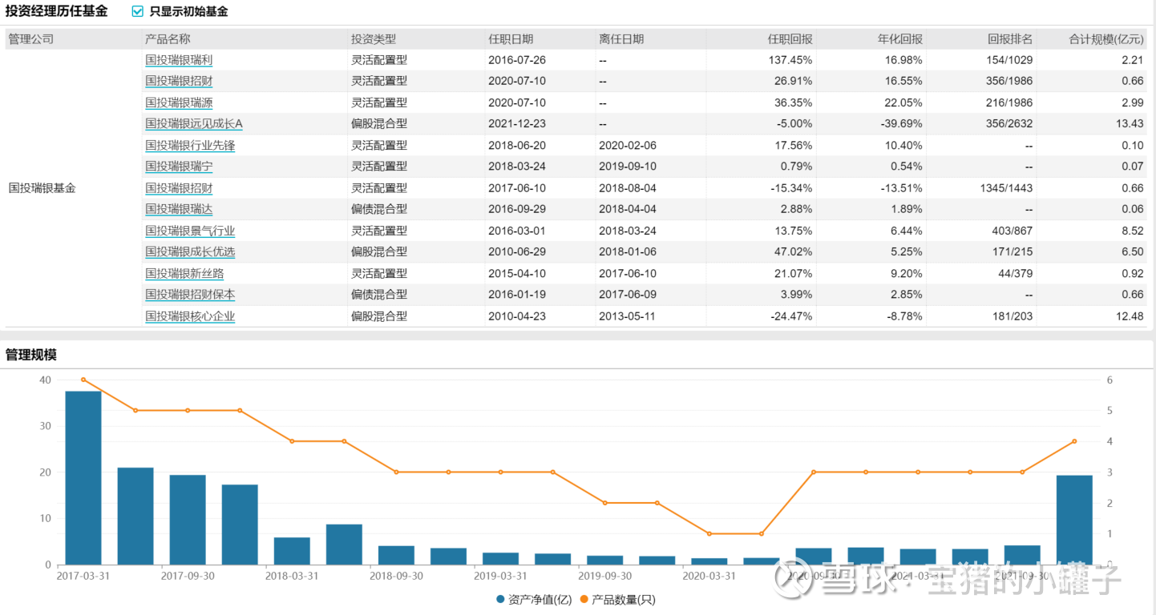This screenshot has height=615, width=1156.
Task: Toggle the 只显示初始基金 checkbox
Action: click(137, 12)
